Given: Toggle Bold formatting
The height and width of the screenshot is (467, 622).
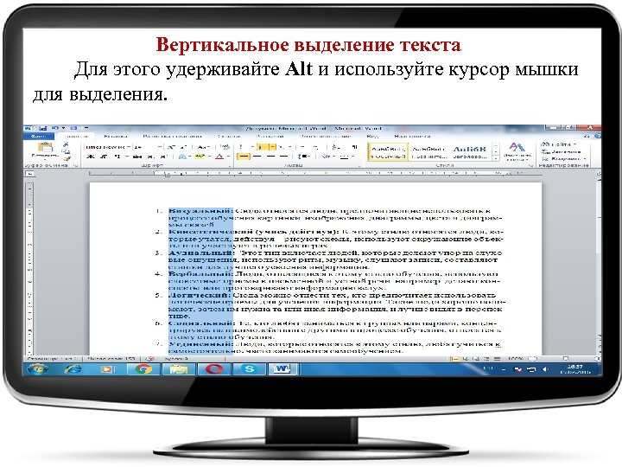Looking at the screenshot, I should [x=91, y=157].
